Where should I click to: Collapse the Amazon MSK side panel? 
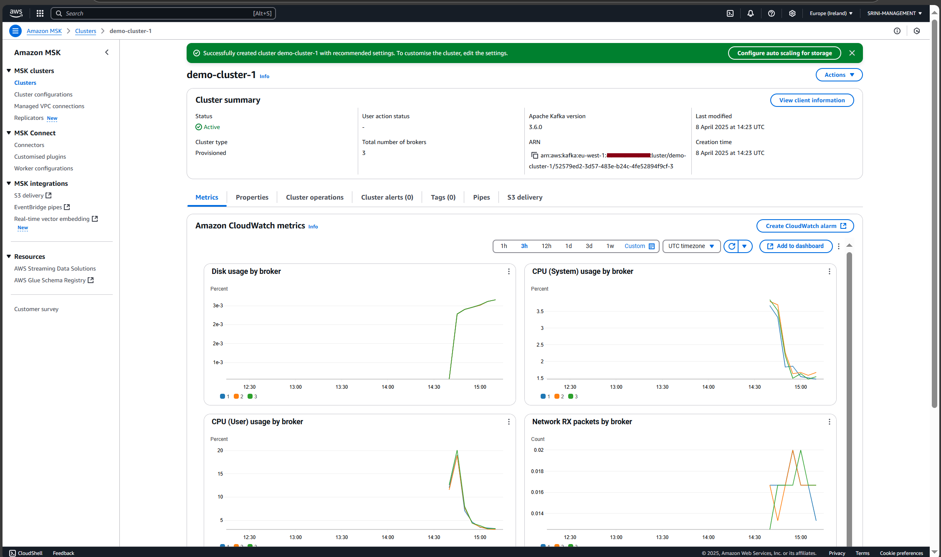coord(107,52)
